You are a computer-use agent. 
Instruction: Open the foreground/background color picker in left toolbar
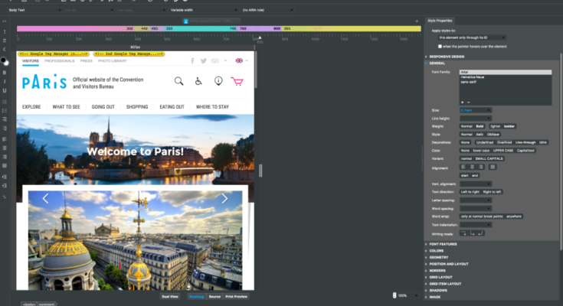(x=5, y=61)
